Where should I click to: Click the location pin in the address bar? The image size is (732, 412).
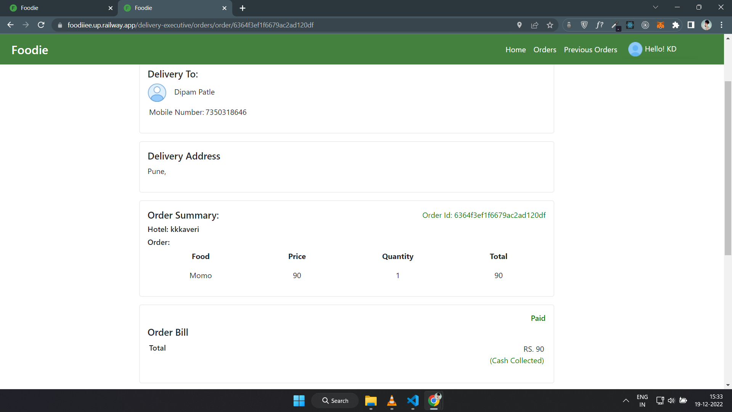click(519, 25)
